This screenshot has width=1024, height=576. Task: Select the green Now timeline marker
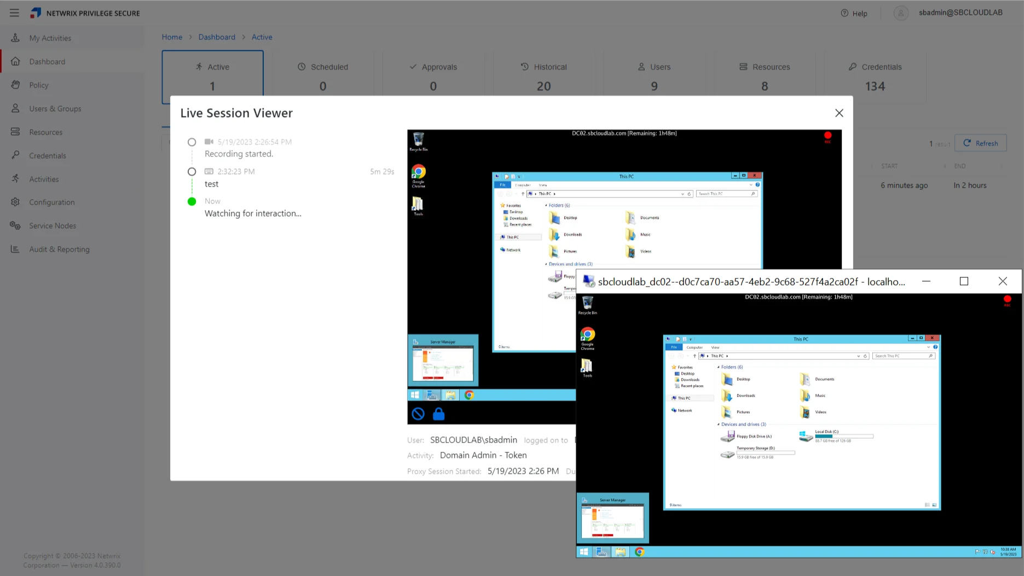(x=192, y=201)
